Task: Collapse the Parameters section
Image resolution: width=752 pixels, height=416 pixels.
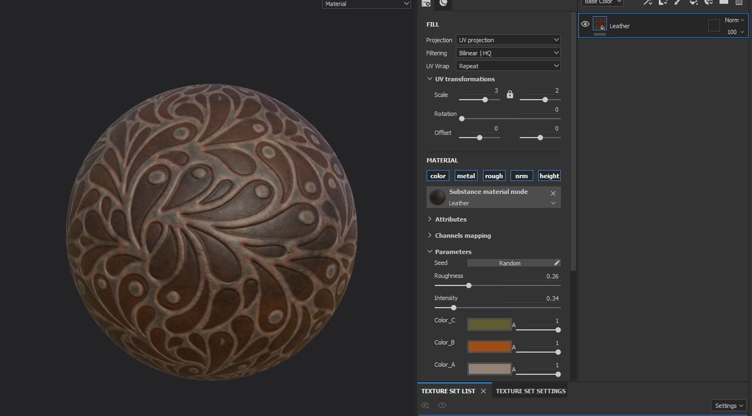Action: click(x=429, y=252)
